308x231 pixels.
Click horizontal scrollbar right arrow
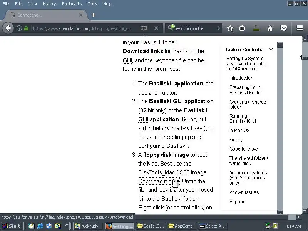pyautogui.click(x=299, y=217)
